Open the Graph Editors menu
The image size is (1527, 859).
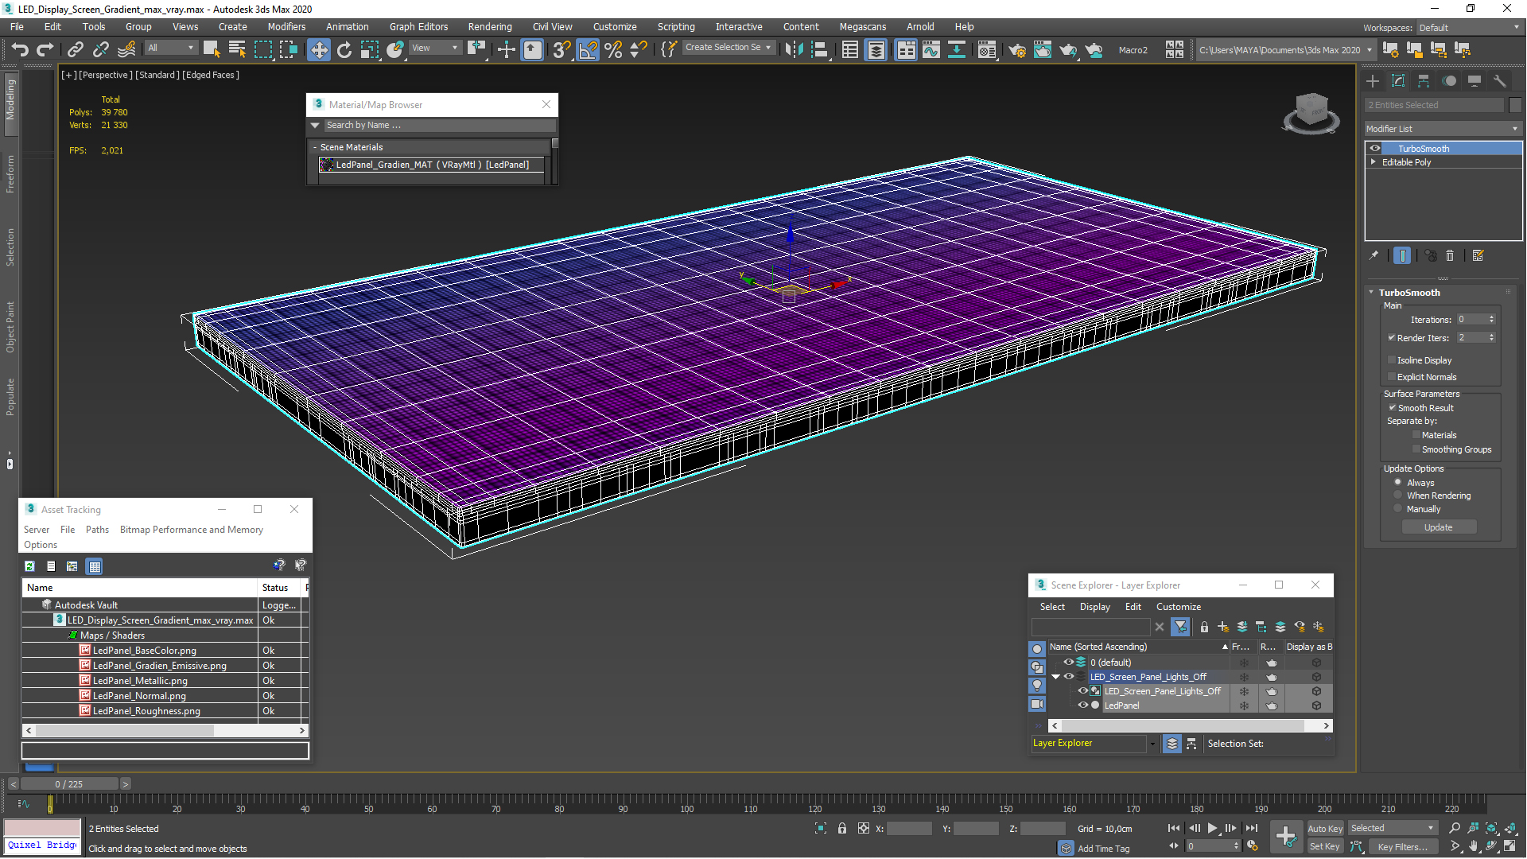(x=418, y=27)
